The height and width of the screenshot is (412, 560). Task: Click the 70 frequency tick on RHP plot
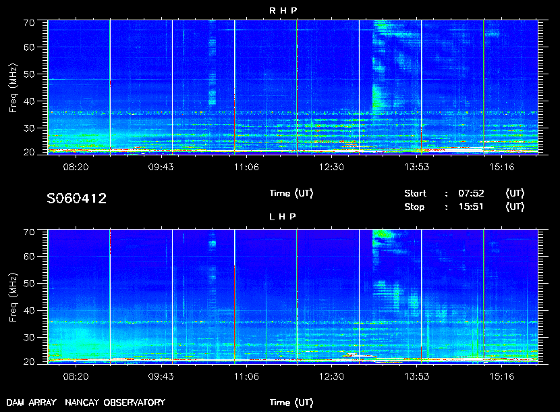click(29, 23)
